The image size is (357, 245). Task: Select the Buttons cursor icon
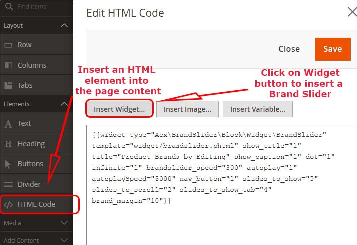click(x=8, y=164)
